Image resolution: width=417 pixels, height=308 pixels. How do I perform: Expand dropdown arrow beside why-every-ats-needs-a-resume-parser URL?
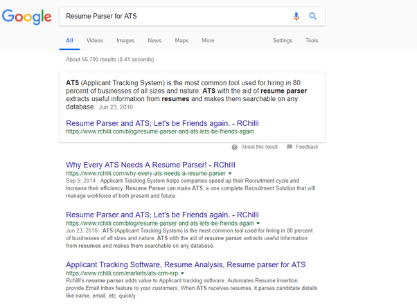[230, 174]
